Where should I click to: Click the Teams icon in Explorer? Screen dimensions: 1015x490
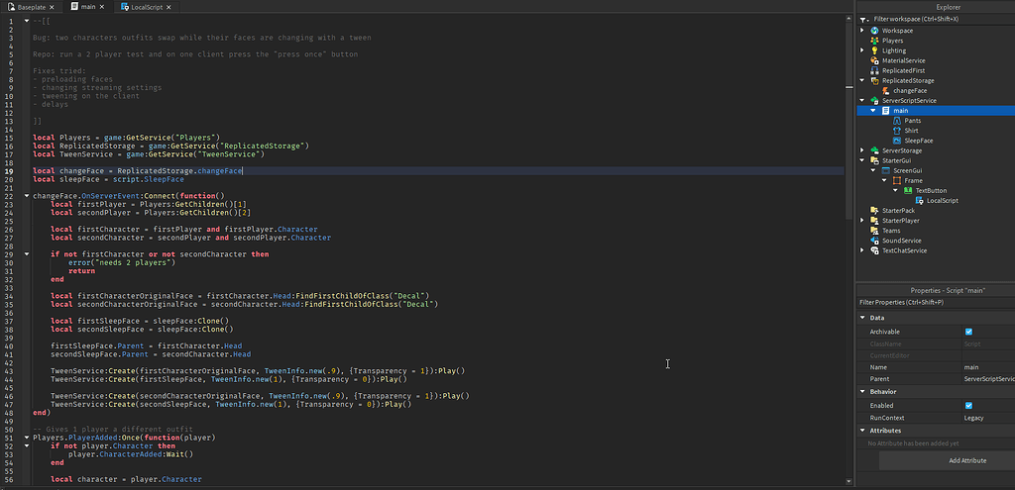pos(874,231)
